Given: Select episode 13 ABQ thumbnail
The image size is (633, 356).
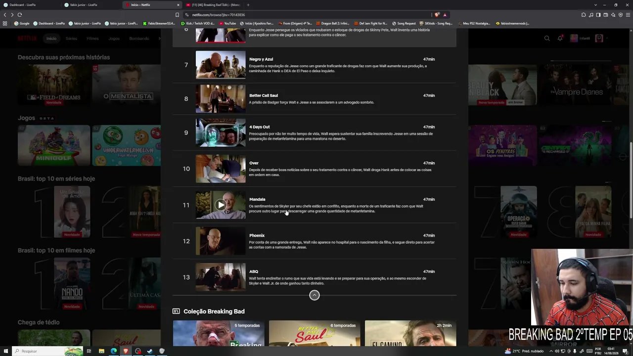Looking at the screenshot, I should pyautogui.click(x=221, y=277).
